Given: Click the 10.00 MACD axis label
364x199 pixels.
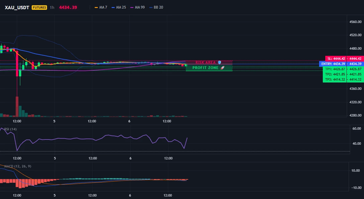Looking at the screenshot, I should pyautogui.click(x=356, y=170).
